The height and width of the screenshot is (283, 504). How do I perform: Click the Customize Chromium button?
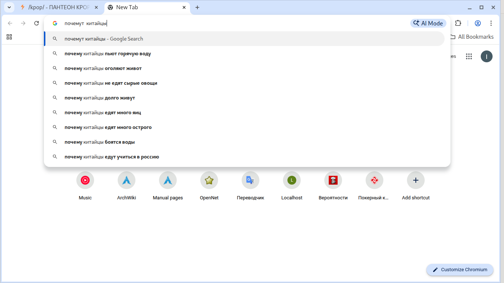460,270
